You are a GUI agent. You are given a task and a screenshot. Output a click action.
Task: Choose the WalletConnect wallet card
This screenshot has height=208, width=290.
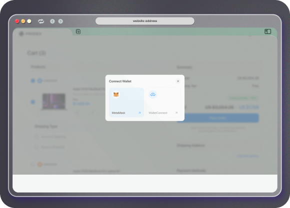[x=163, y=102]
